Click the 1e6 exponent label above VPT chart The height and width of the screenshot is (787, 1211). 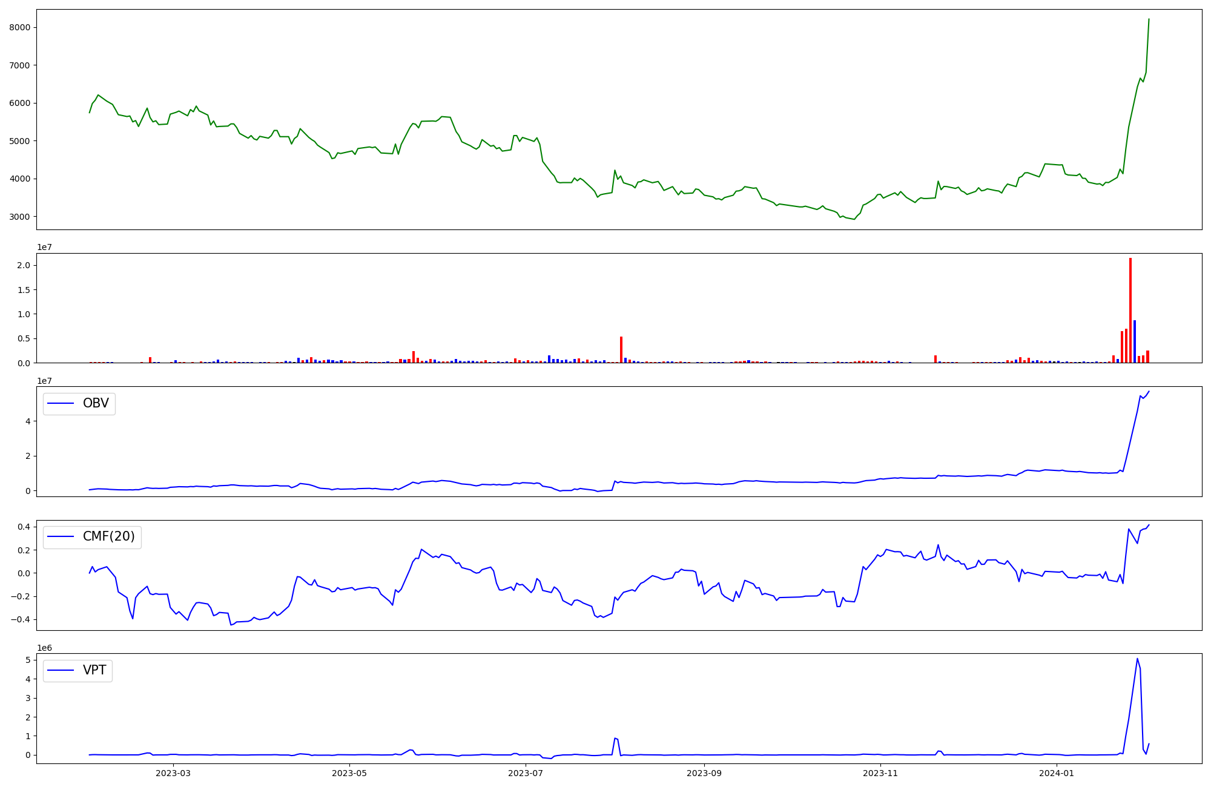(x=44, y=648)
